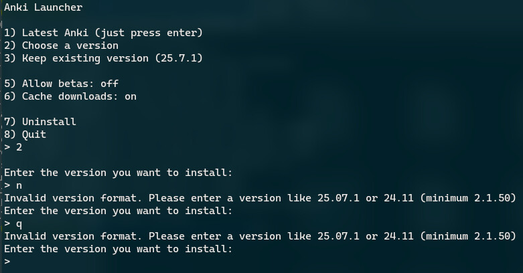Click the version number "(25.7.1)" in option 3
523x273 pixels.
point(179,58)
